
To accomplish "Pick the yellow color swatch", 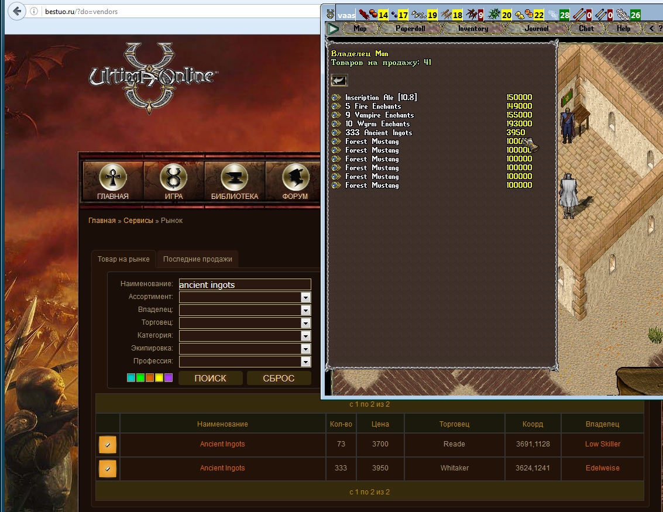I will (x=159, y=377).
